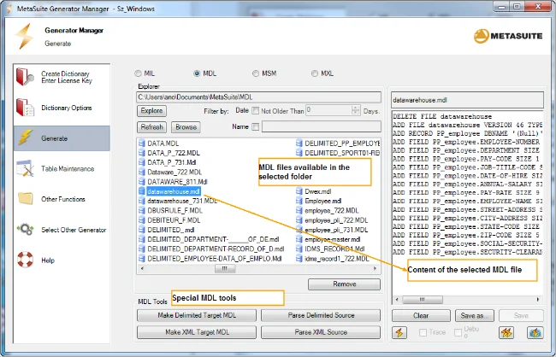Click the gear icon for Select Other Generator

(x=25, y=229)
